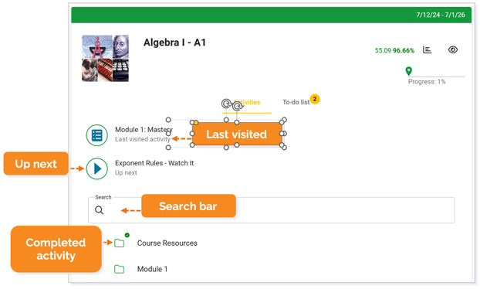This screenshot has width=480, height=289.
Task: Click inside the Search input field
Action: 271,210
